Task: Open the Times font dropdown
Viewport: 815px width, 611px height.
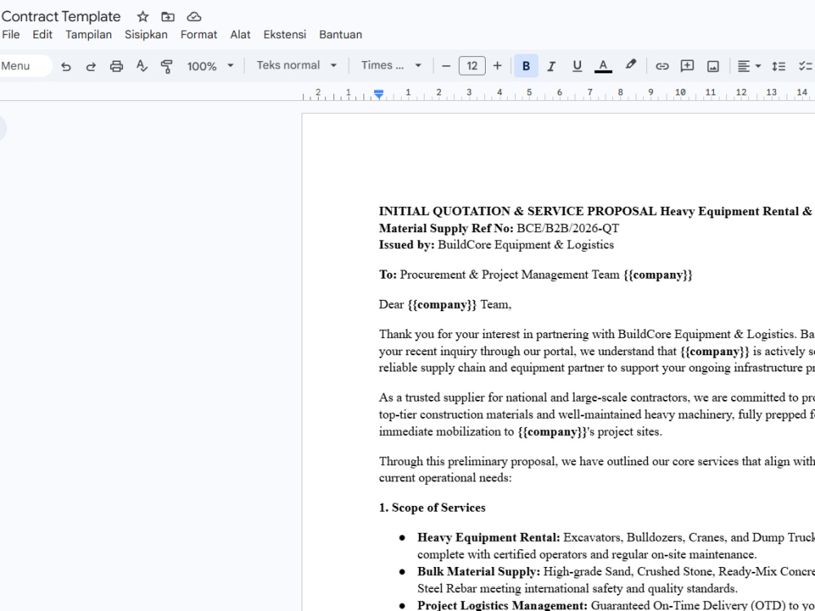Action: pyautogui.click(x=391, y=65)
